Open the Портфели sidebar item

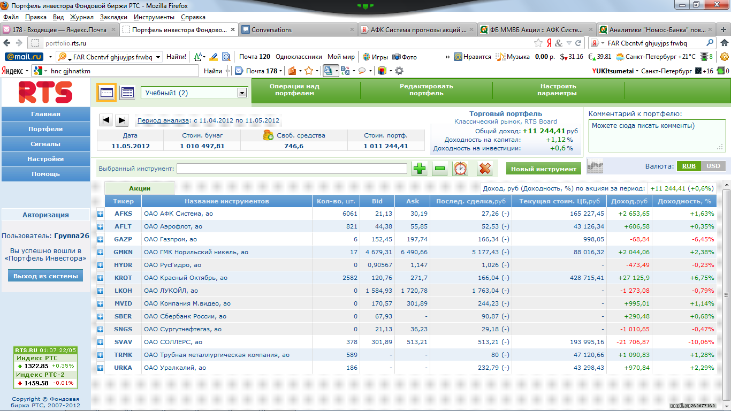coord(45,129)
